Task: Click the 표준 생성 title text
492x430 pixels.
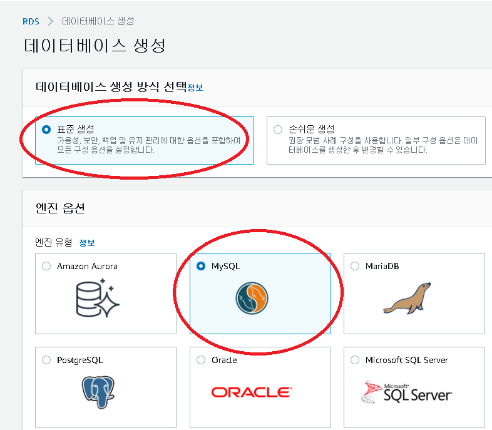Action: [76, 129]
